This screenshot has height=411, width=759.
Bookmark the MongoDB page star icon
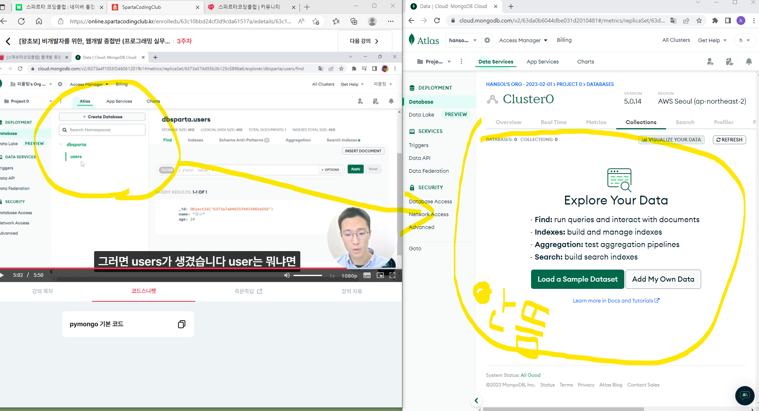click(699, 20)
